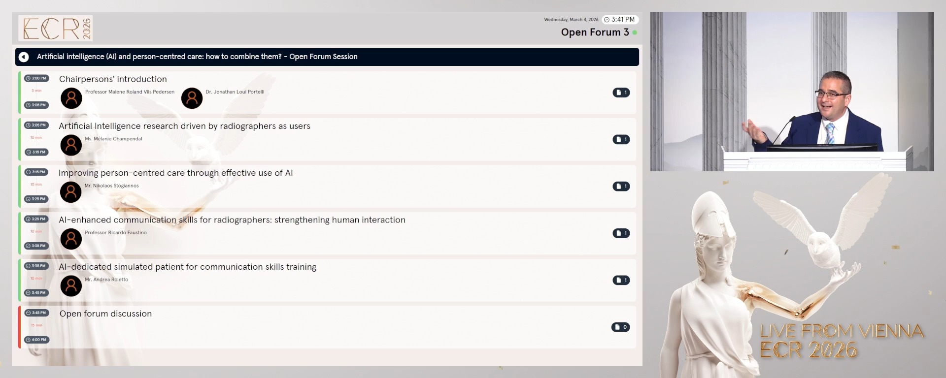The image size is (946, 378).
Task: Click avatar of Mr. Andrea Roletto
Action: click(x=71, y=286)
